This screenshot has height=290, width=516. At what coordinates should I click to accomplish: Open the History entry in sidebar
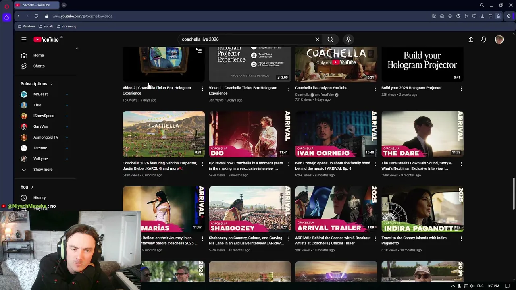click(40, 198)
